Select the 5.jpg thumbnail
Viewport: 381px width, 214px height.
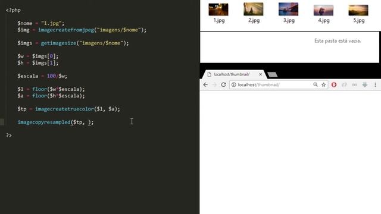click(358, 10)
